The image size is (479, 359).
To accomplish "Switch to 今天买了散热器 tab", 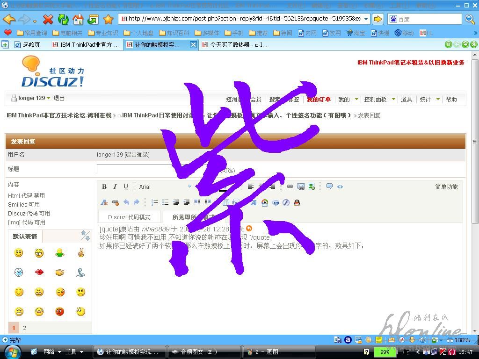I will [235, 45].
